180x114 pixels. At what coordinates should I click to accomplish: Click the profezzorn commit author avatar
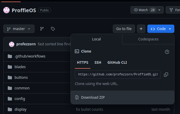12,44
